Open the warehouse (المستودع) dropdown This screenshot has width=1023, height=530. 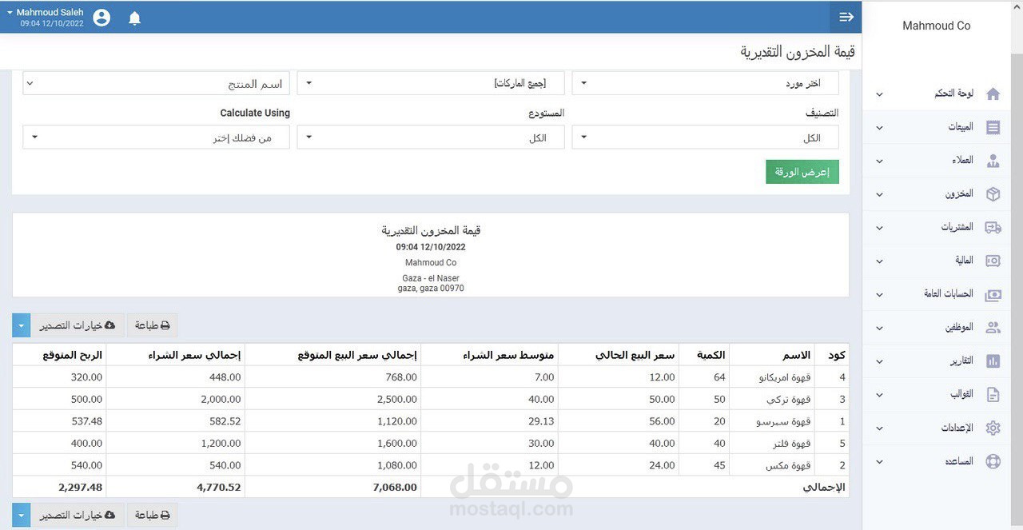431,137
